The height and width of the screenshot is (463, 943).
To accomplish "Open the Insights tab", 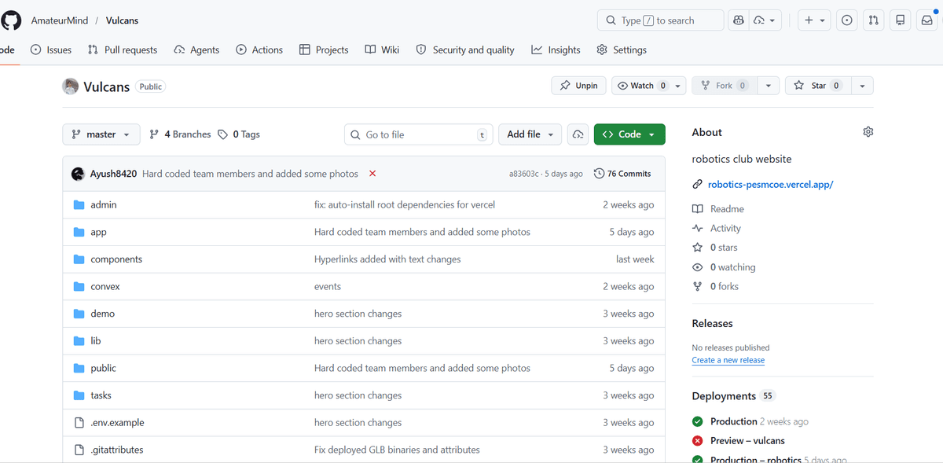I will (x=556, y=50).
